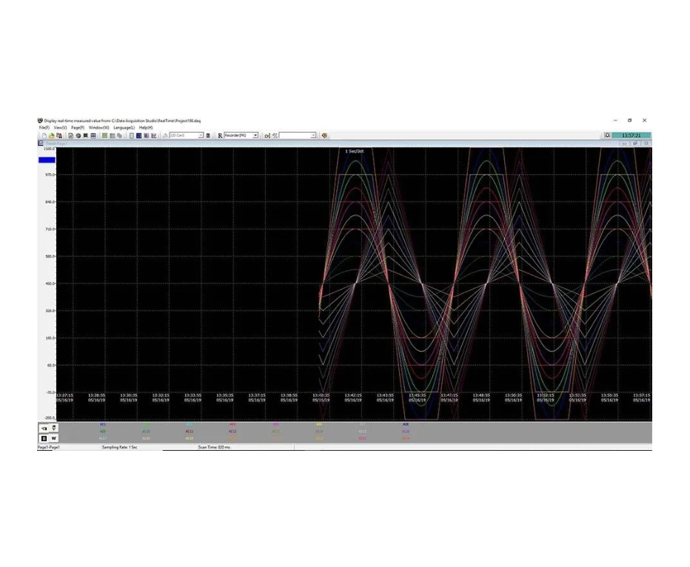Click the Page1-Page1 status bar label
This screenshot has width=690, height=567.
[x=49, y=447]
